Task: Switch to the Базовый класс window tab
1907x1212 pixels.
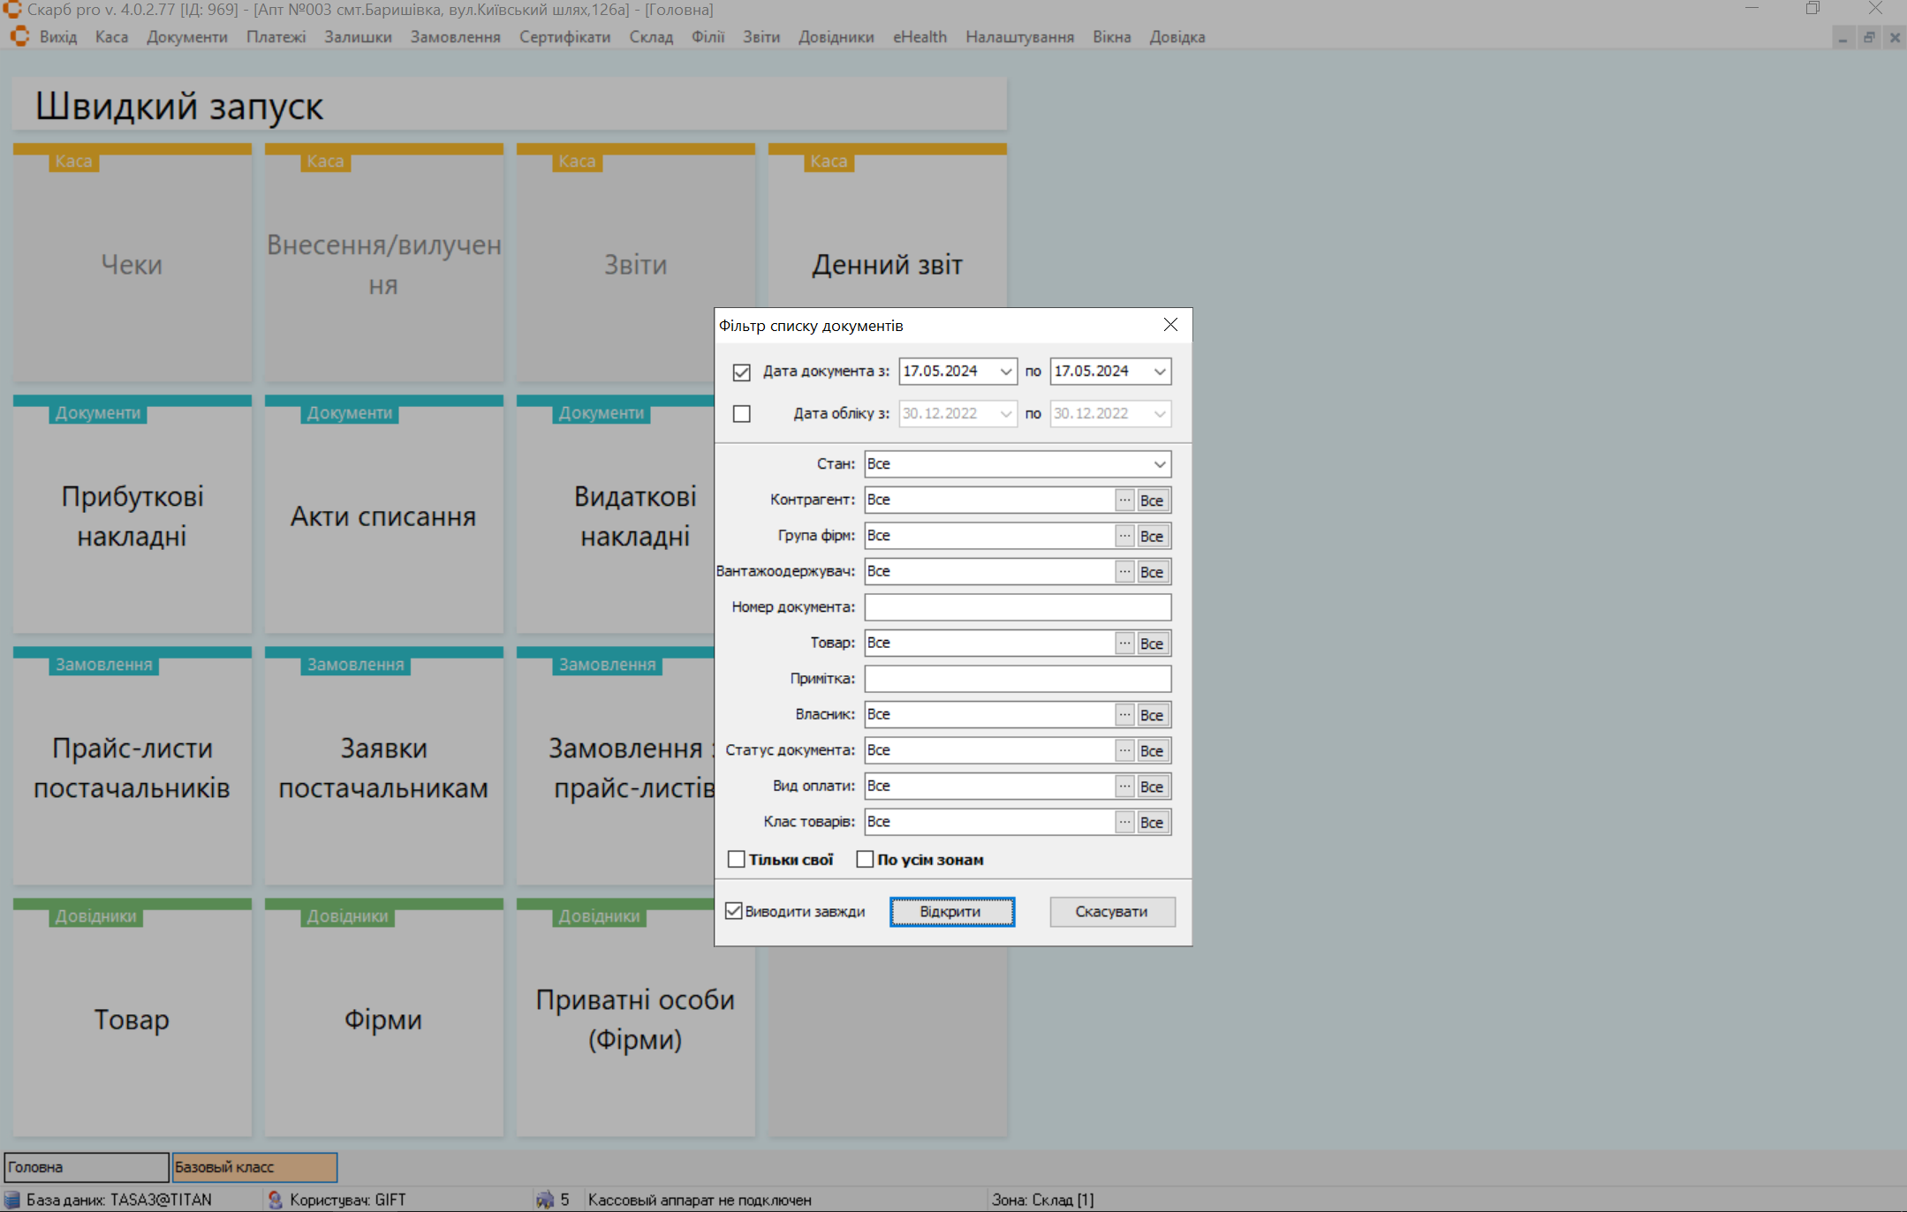Action: click(254, 1167)
